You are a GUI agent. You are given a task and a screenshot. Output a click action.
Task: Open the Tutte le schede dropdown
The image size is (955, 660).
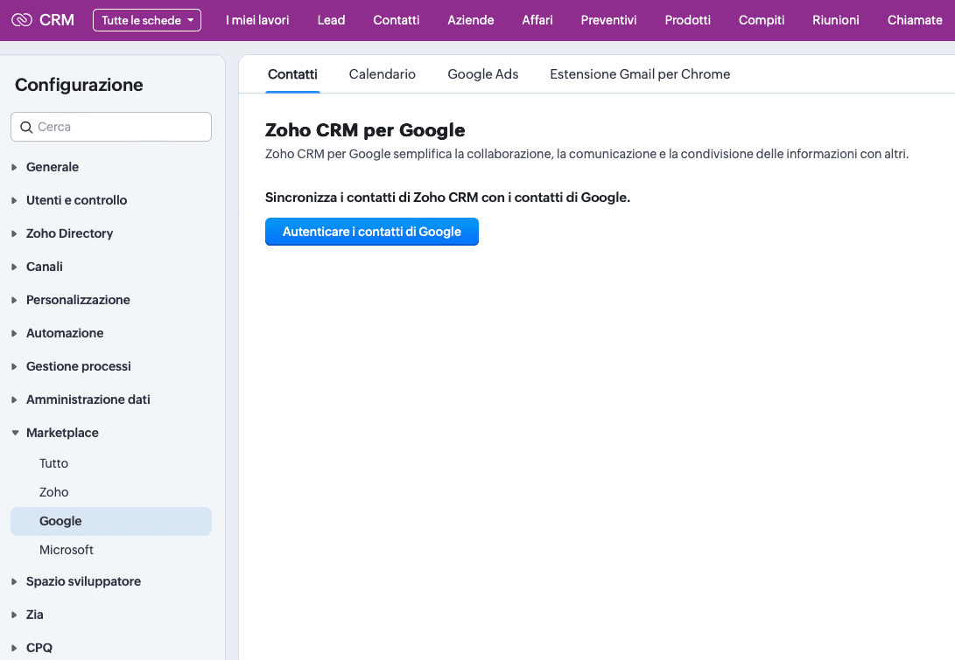point(147,20)
